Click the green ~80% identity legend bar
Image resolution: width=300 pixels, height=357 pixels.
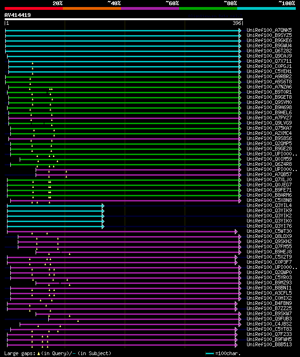[x=208, y=8]
